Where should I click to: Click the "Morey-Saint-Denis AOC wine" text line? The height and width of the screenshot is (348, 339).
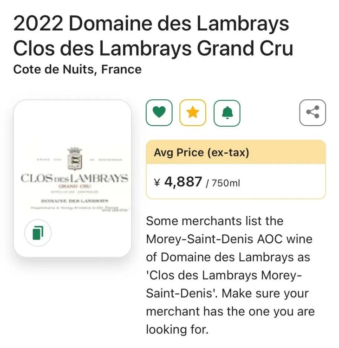[229, 239]
